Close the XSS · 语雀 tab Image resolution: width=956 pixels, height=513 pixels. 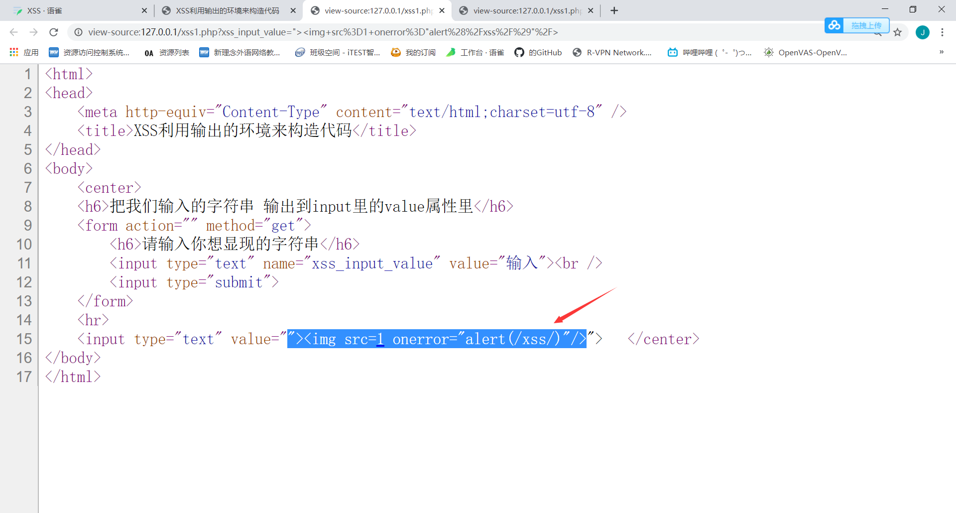click(x=144, y=10)
